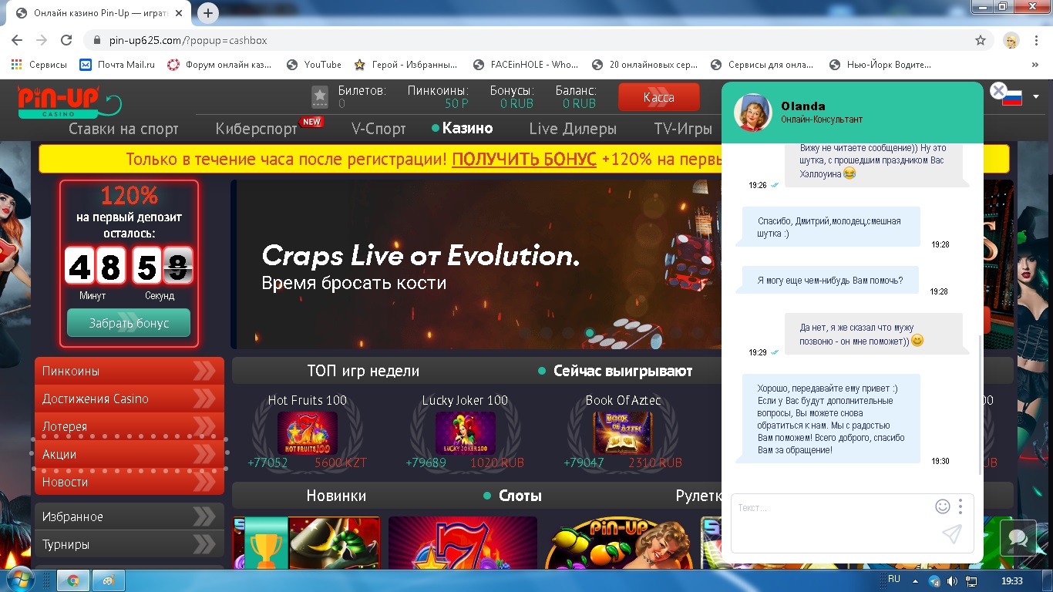Select the Казино navigation item
The height and width of the screenshot is (592, 1053).
[467, 128]
